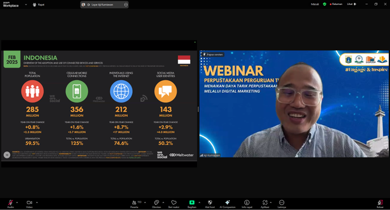The height and width of the screenshot is (210, 390).
Task: Click the blue internet globe icon
Action: (x=121, y=91)
